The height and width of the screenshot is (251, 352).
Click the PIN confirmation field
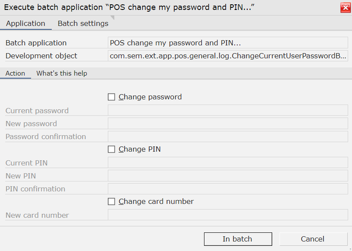(x=228, y=189)
